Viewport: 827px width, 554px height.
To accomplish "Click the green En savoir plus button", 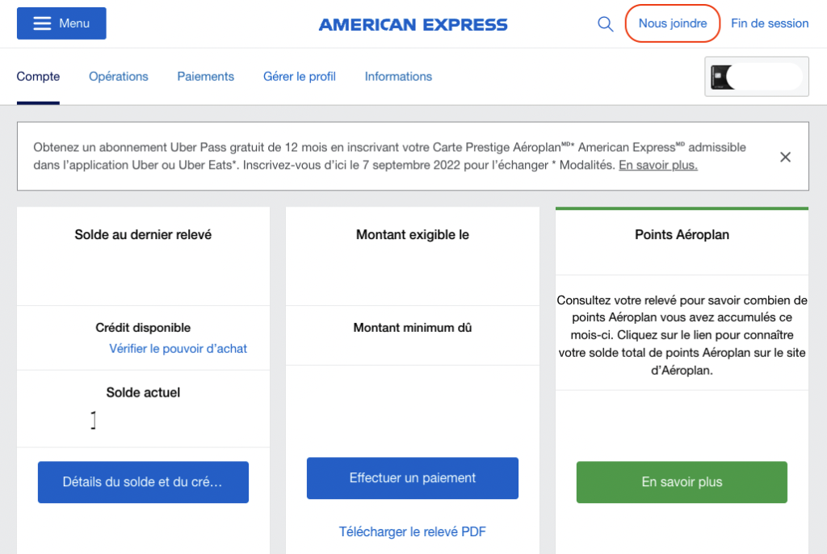I will [681, 482].
